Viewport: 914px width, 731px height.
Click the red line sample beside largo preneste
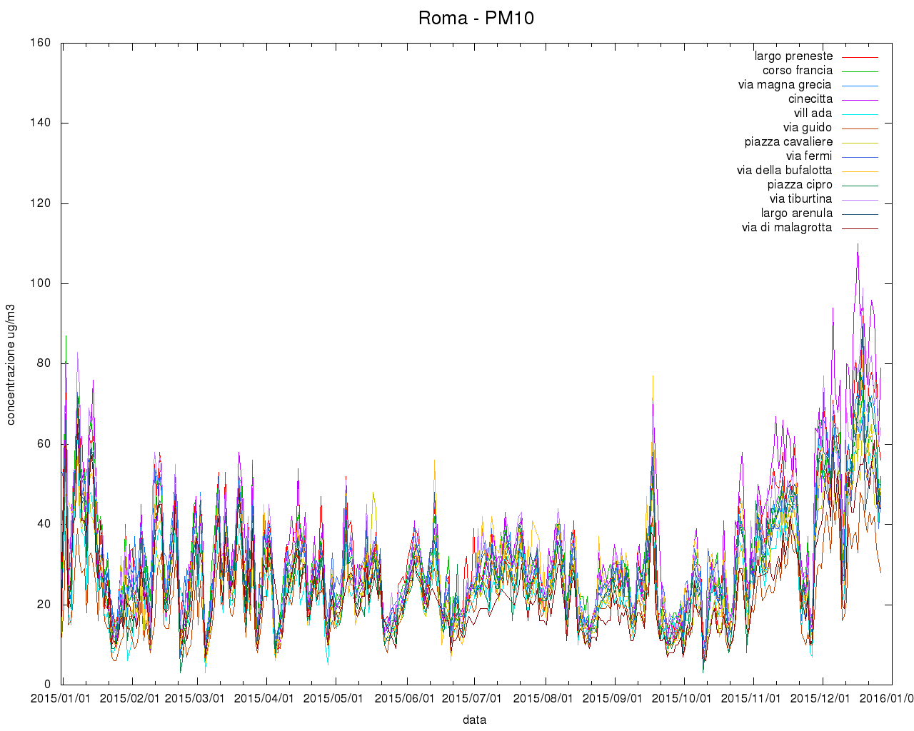[860, 56]
